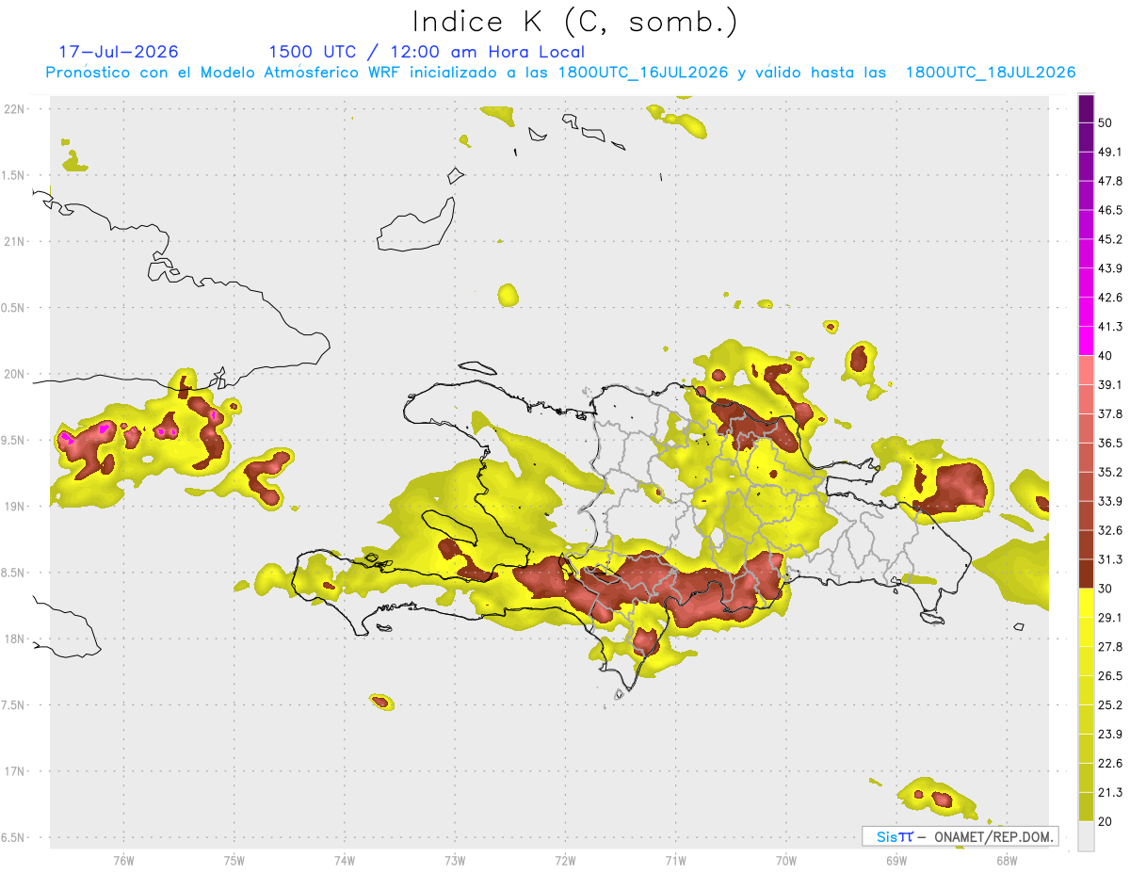Click the dark brown band between 30 and 31.3

1086,574
